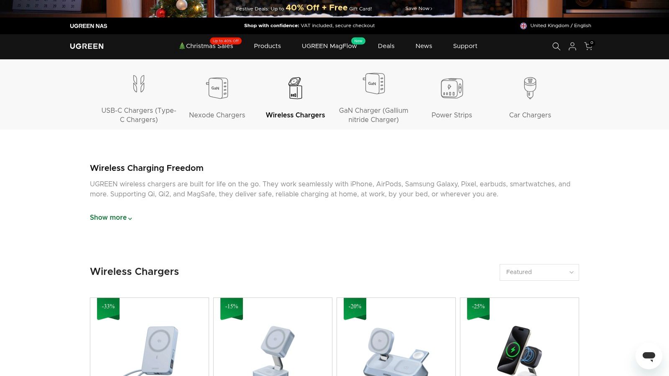This screenshot has height=376, width=669.
Task: Change region United Kingdom / English
Action: (x=561, y=25)
